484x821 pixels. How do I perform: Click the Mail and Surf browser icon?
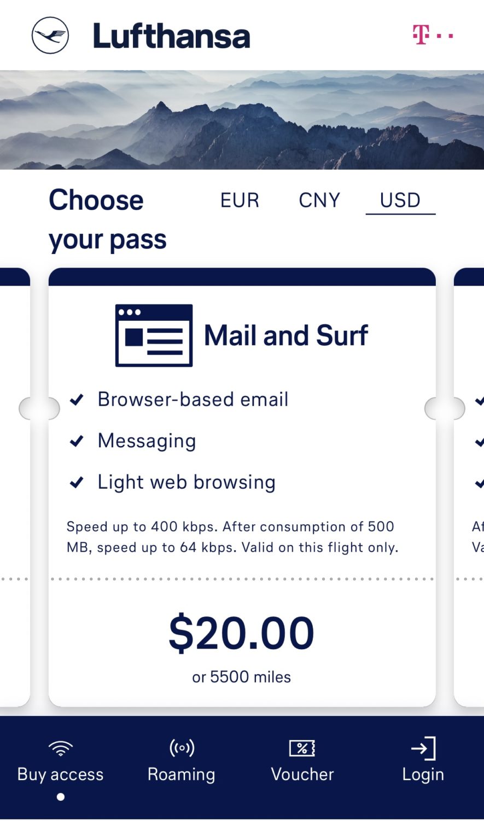click(154, 334)
